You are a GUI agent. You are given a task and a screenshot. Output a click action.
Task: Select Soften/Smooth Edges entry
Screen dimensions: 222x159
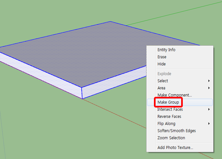coord(180,131)
